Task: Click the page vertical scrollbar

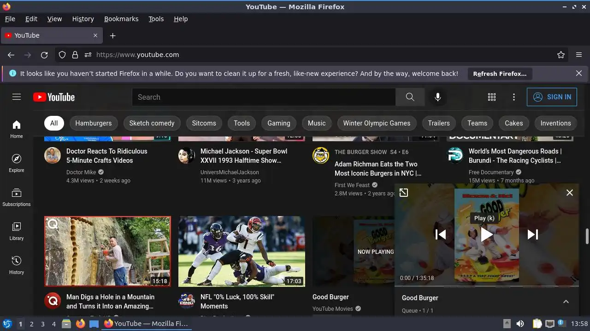Action: click(x=587, y=236)
